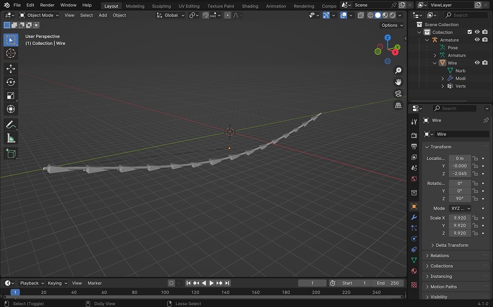Toggle the Wire object's camera visibility

click(x=485, y=62)
